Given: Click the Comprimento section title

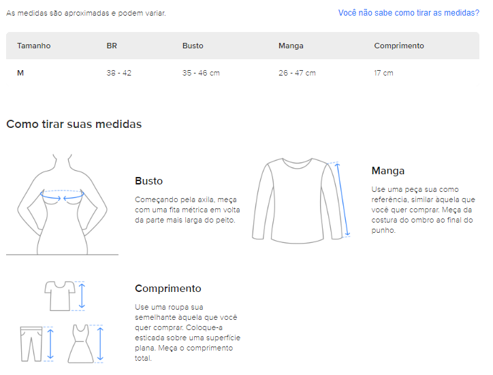Looking at the screenshot, I should pos(168,289).
